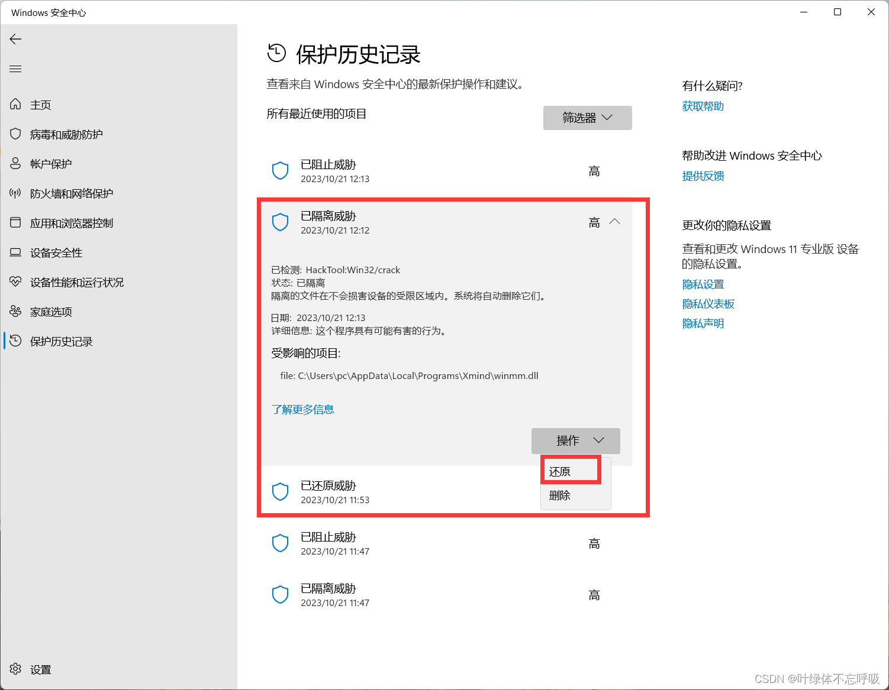The width and height of the screenshot is (889, 690).
Task: Click the 状态: 已隔离 status line
Action: 298,283
